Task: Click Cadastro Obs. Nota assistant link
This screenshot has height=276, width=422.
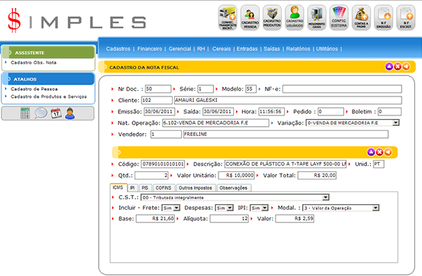Action: pos(34,63)
